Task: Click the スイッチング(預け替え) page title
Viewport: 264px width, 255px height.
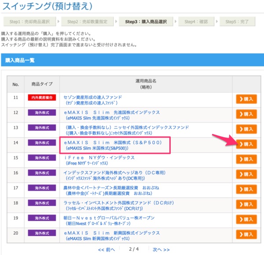Action: point(48,6)
